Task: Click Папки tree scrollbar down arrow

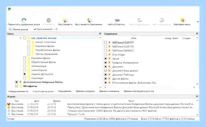Action: point(100,87)
